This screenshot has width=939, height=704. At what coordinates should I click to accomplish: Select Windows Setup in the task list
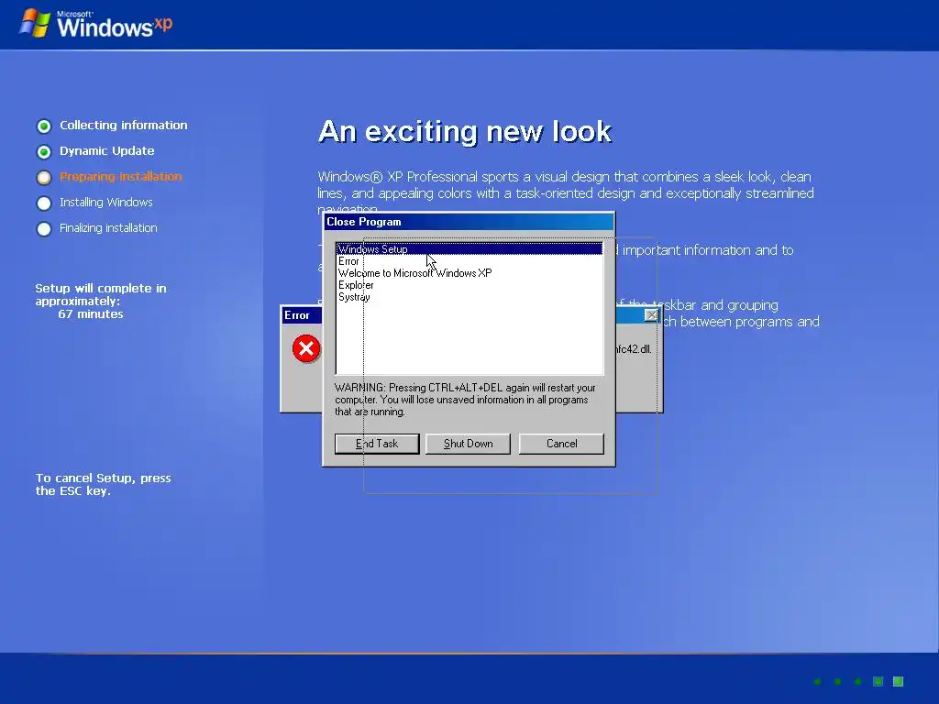click(469, 249)
